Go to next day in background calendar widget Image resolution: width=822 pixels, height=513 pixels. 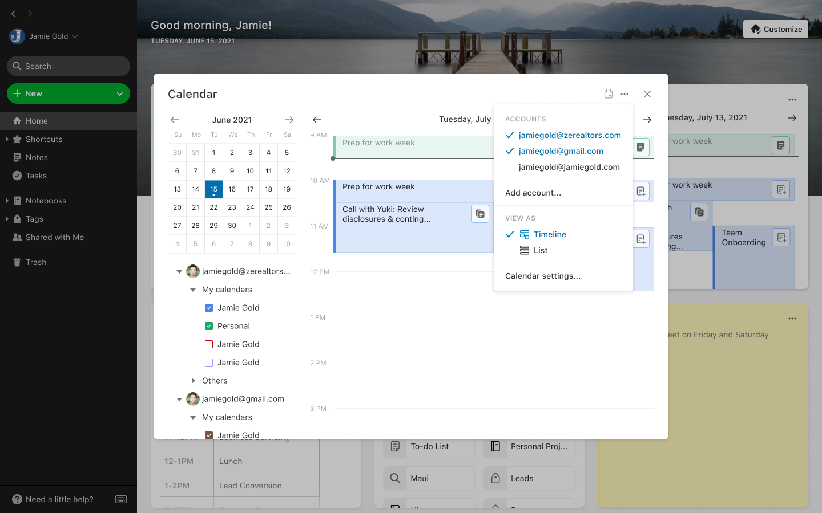(792, 118)
